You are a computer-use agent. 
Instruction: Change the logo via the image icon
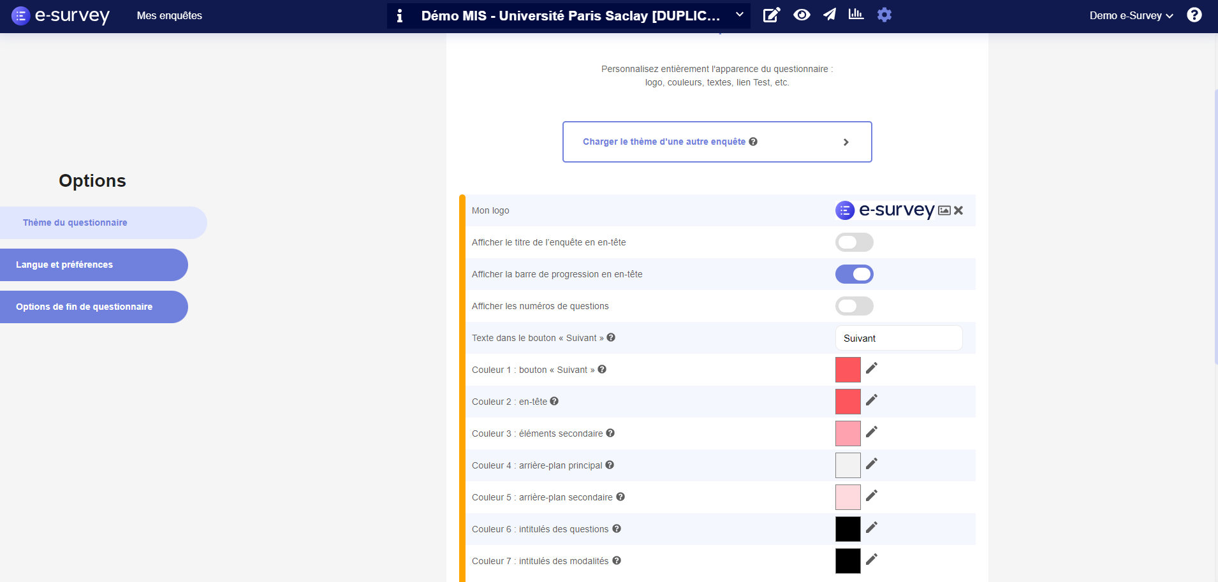coord(944,210)
